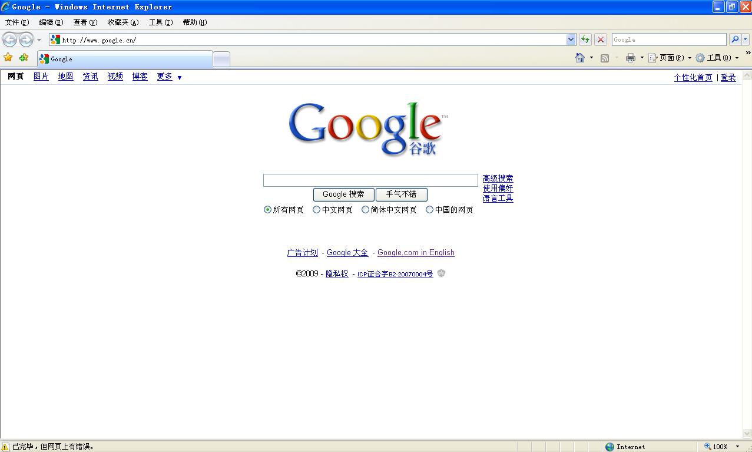Expand the address bar URL dropdown
The height and width of the screenshot is (452, 752).
click(571, 39)
